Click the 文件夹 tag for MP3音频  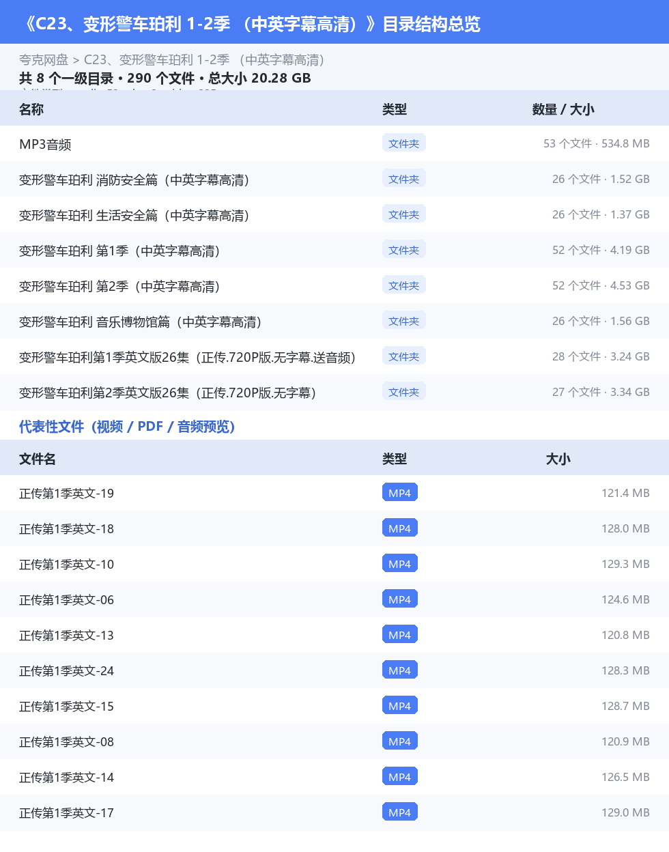coord(404,143)
